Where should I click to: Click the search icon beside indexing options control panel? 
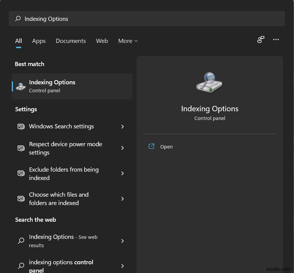coord(21,265)
